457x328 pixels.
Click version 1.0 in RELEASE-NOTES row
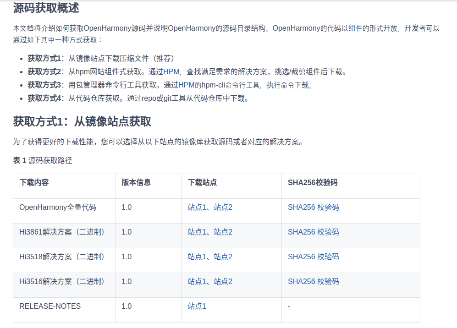click(x=127, y=306)
